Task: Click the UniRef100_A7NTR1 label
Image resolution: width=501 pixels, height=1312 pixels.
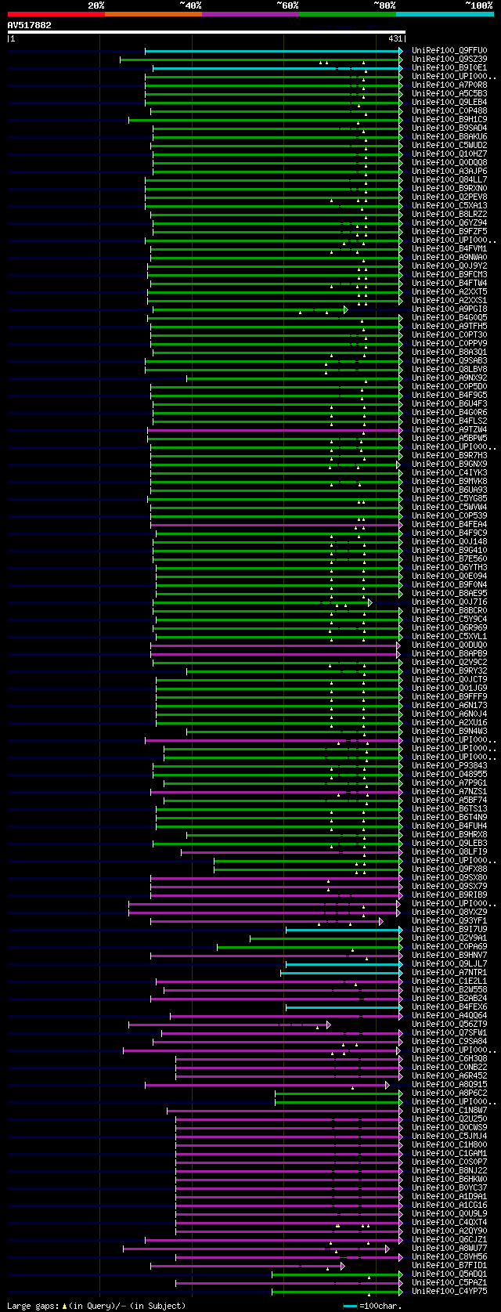Action: (x=449, y=973)
